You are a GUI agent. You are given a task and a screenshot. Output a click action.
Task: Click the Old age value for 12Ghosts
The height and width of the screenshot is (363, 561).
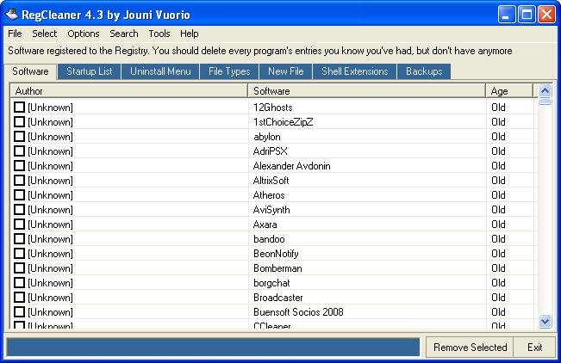[x=498, y=108]
